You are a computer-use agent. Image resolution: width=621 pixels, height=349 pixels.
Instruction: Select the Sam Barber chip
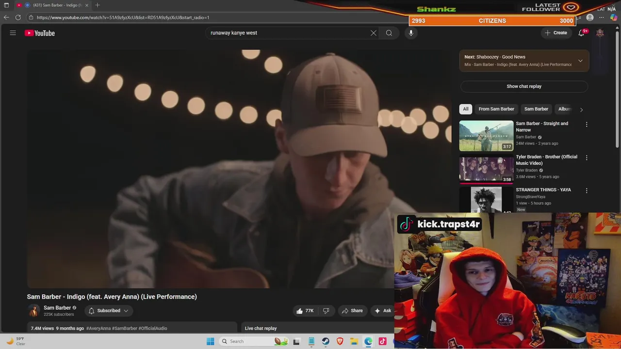click(x=536, y=109)
